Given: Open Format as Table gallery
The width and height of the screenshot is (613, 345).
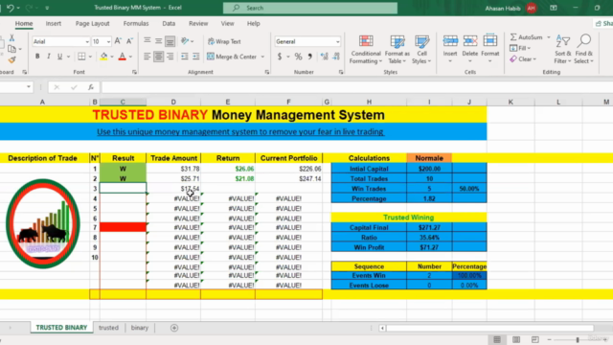Looking at the screenshot, I should [x=397, y=50].
